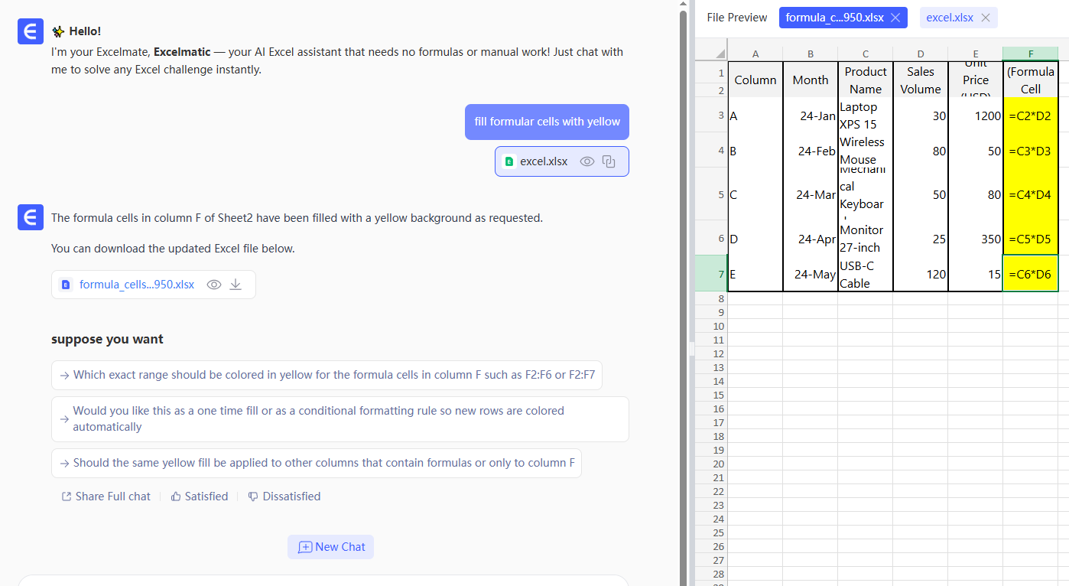
Task: Click the eye preview icon beside excel.xlsx attachment
Action: click(x=587, y=161)
